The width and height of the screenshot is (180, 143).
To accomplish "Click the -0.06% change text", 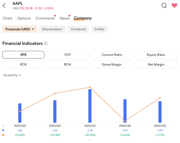I will point(48,8).
